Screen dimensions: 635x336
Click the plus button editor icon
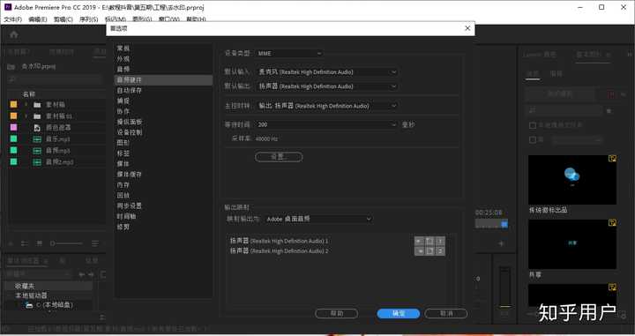tap(501, 243)
